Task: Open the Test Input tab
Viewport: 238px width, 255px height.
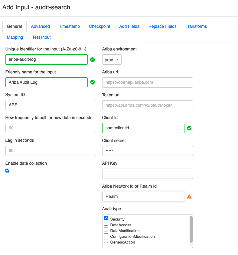Action: click(41, 37)
